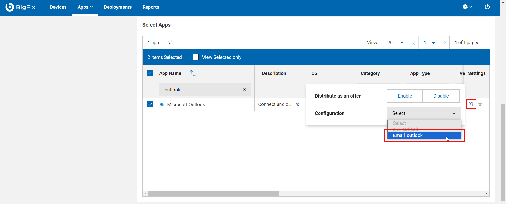Screen dimensions: 506x204
Task: Open the settings gear menu
Action: (x=467, y=7)
